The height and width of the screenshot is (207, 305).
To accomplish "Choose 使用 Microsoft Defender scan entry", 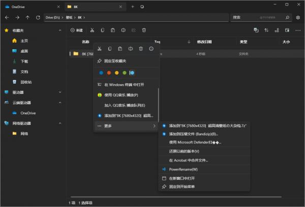I will 204,143.
